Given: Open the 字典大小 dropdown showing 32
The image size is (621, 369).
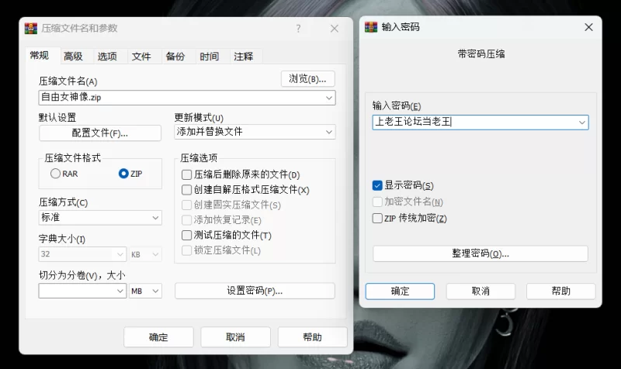Looking at the screenshot, I should pos(82,254).
